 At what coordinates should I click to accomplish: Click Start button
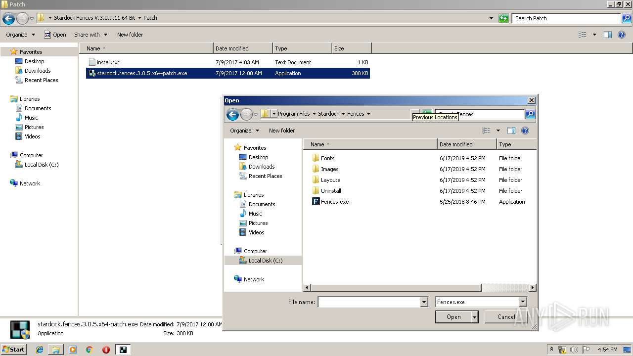pos(13,350)
